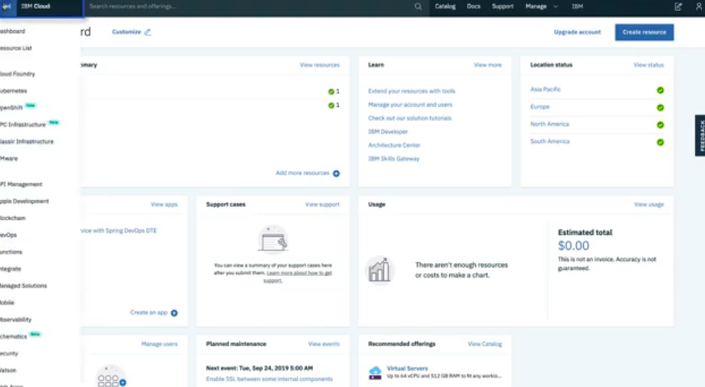The height and width of the screenshot is (387, 705).
Task: Click the IBM account label in header
Action: (x=577, y=6)
